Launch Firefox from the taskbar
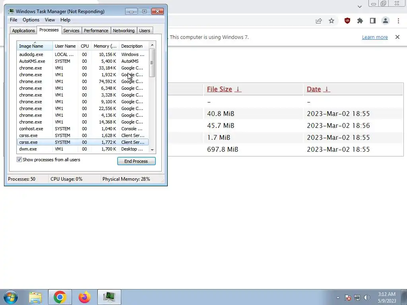Viewport: 407px width, 305px height. coord(84,297)
